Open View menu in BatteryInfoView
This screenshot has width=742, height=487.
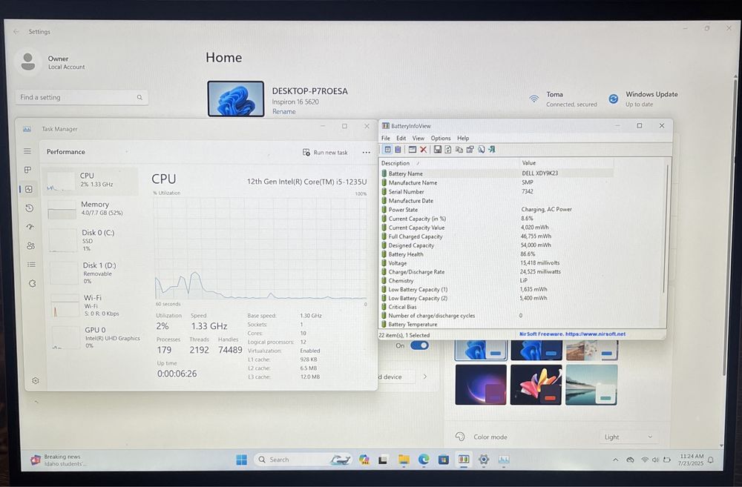[418, 138]
